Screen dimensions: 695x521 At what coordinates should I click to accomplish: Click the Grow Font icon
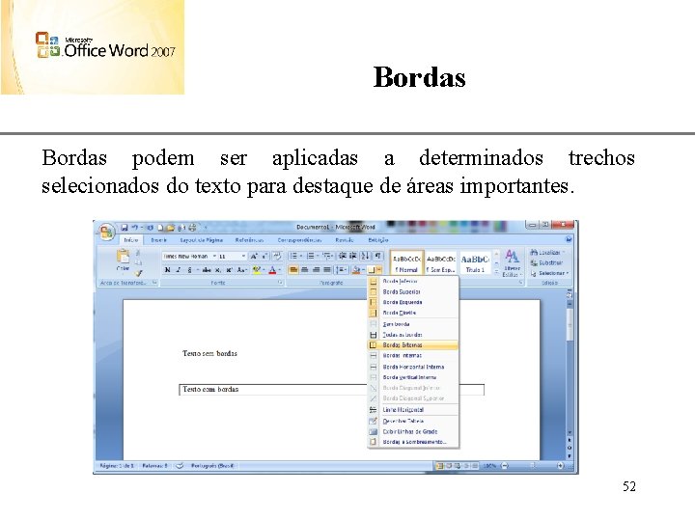pos(254,256)
